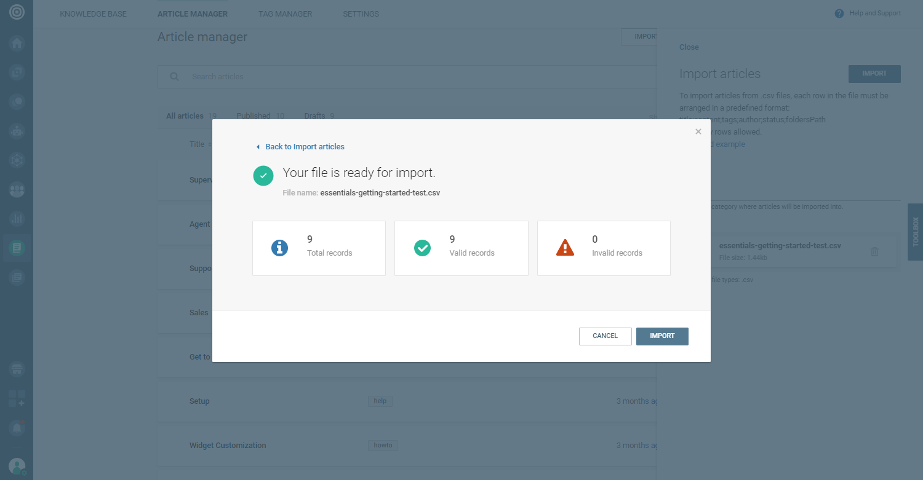The width and height of the screenshot is (923, 480).
Task: Click the Import articles panel heading
Action: click(720, 74)
